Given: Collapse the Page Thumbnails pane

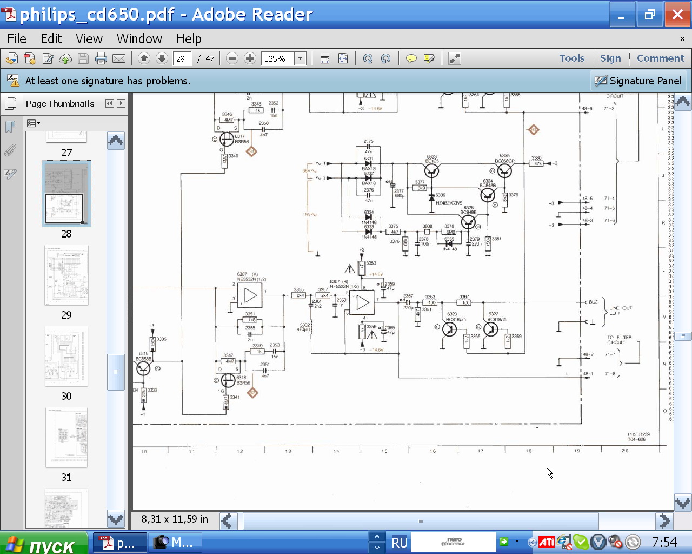Looking at the screenshot, I should [110, 103].
